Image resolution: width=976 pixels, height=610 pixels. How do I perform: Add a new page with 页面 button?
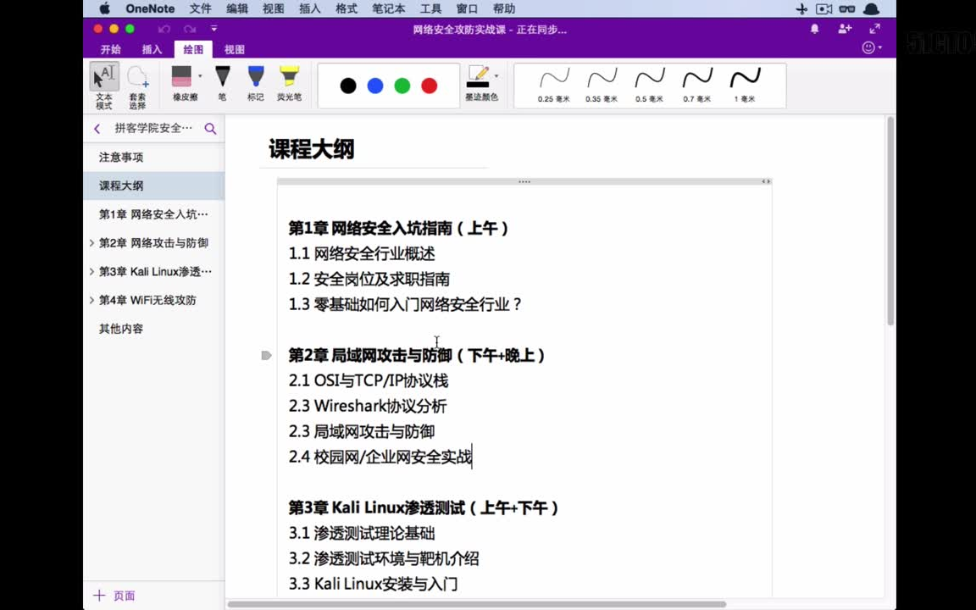tap(114, 596)
